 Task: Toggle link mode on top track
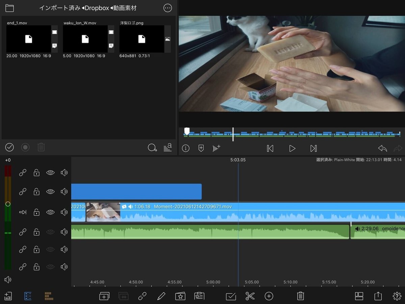coord(23,173)
